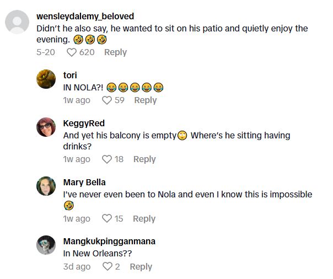
Task: Click heart icon on tori's reply
Action: click(108, 100)
